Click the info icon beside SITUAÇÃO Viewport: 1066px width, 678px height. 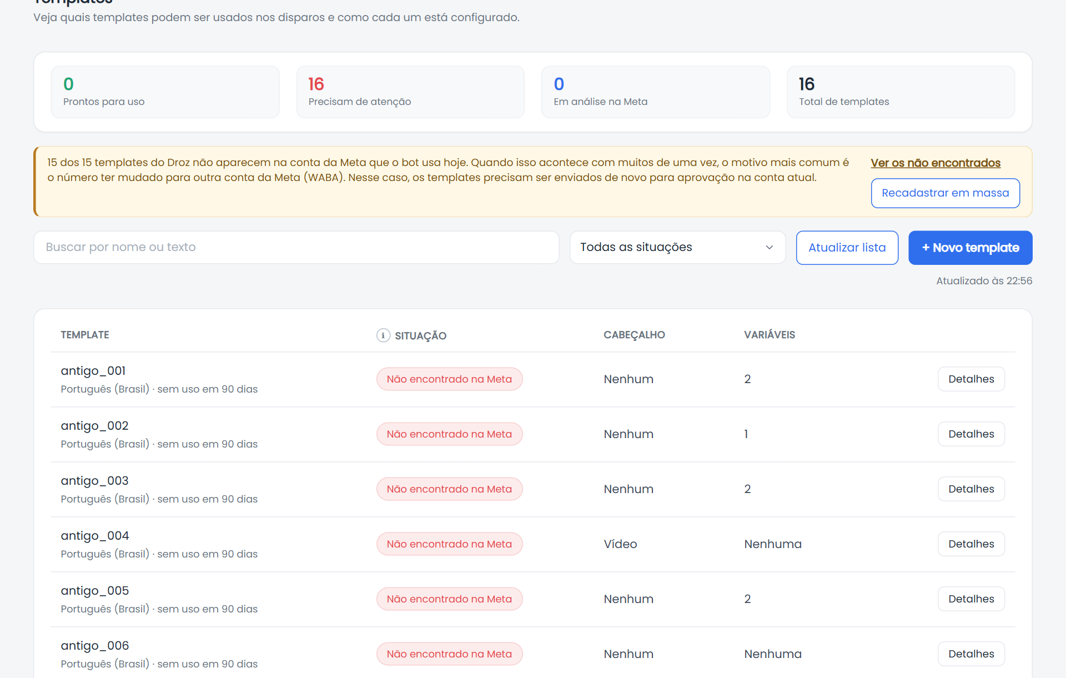click(x=383, y=335)
